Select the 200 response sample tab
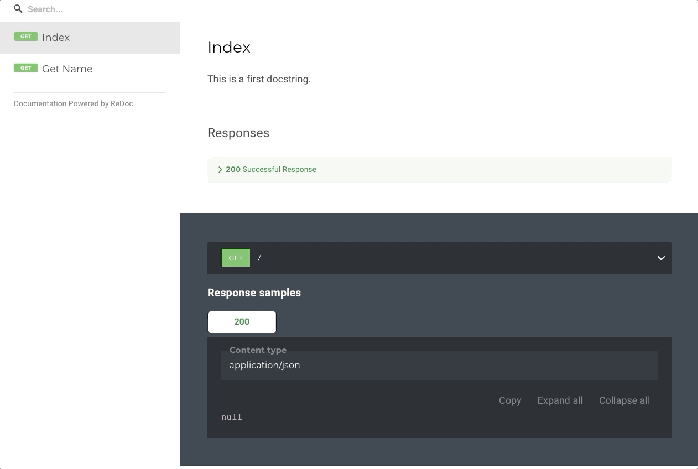Viewport: 698px width, 469px height. 242,322
